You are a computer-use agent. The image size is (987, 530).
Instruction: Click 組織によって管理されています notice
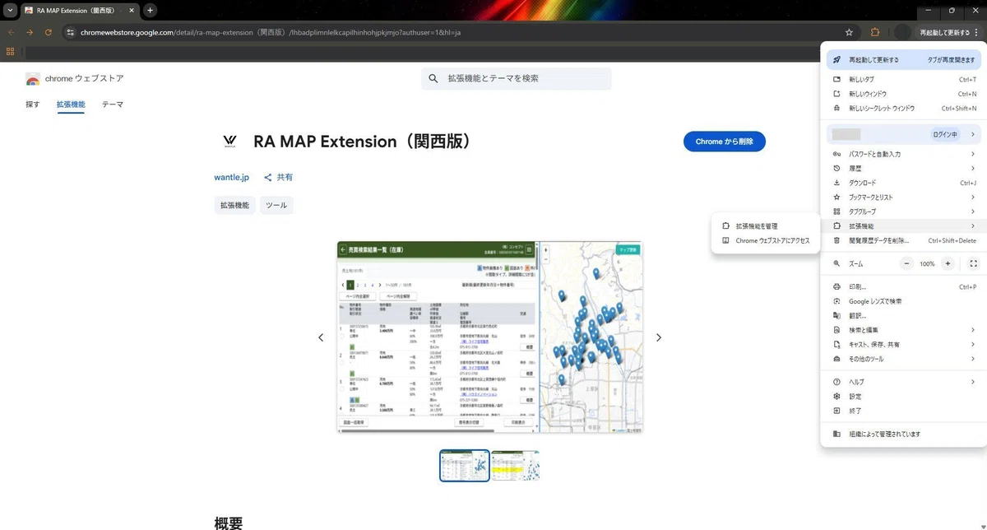(x=904, y=434)
